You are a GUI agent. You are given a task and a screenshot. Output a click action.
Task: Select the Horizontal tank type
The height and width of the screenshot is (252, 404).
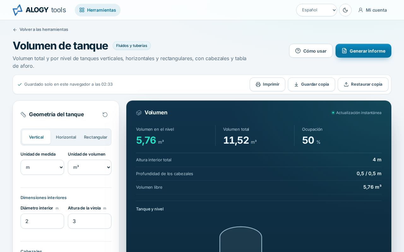pos(66,137)
